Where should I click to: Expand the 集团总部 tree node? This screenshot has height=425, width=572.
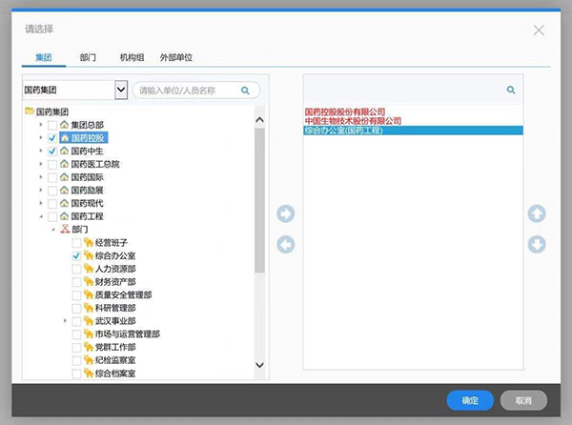pos(41,125)
